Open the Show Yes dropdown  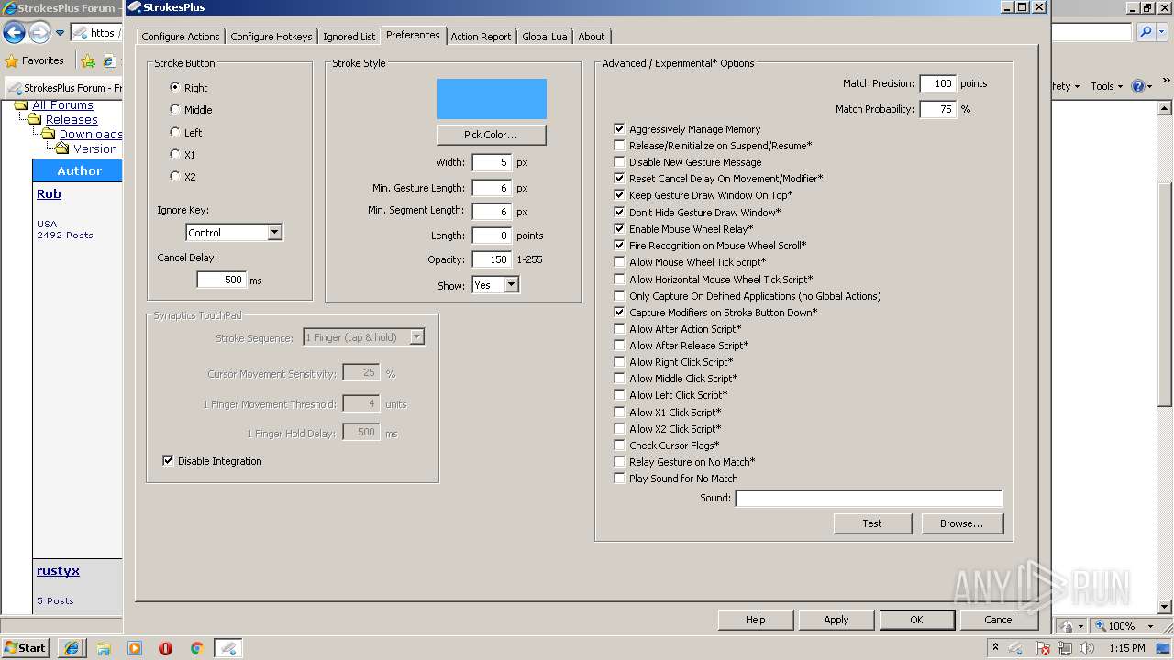pos(512,285)
